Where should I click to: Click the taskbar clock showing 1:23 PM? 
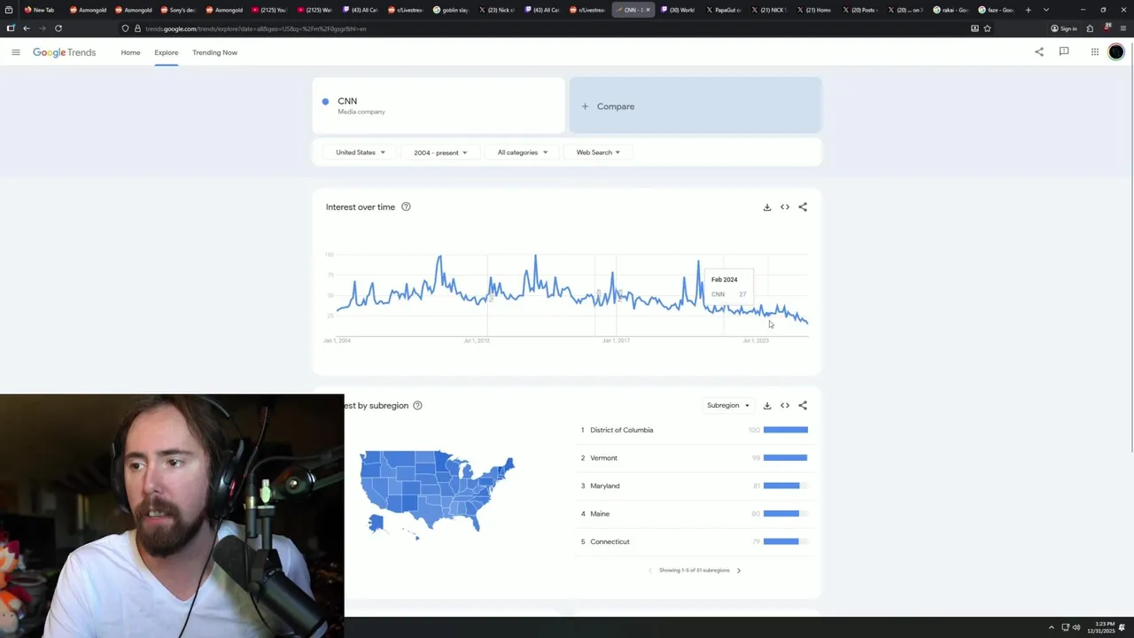click(1103, 627)
